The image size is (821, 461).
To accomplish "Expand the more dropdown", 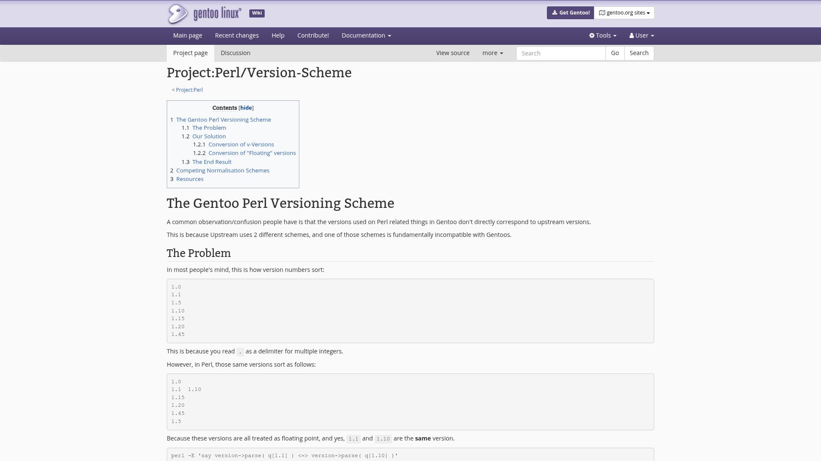I will (x=493, y=53).
